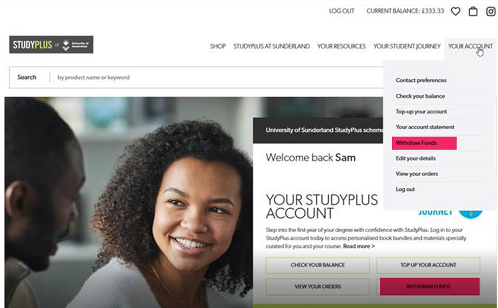Open YOUR RESOURCES navigation item
Screen dimensions: 498x308
point(341,46)
